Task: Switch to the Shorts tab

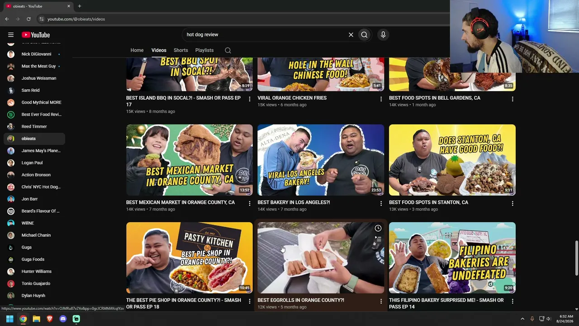Action: (x=181, y=50)
